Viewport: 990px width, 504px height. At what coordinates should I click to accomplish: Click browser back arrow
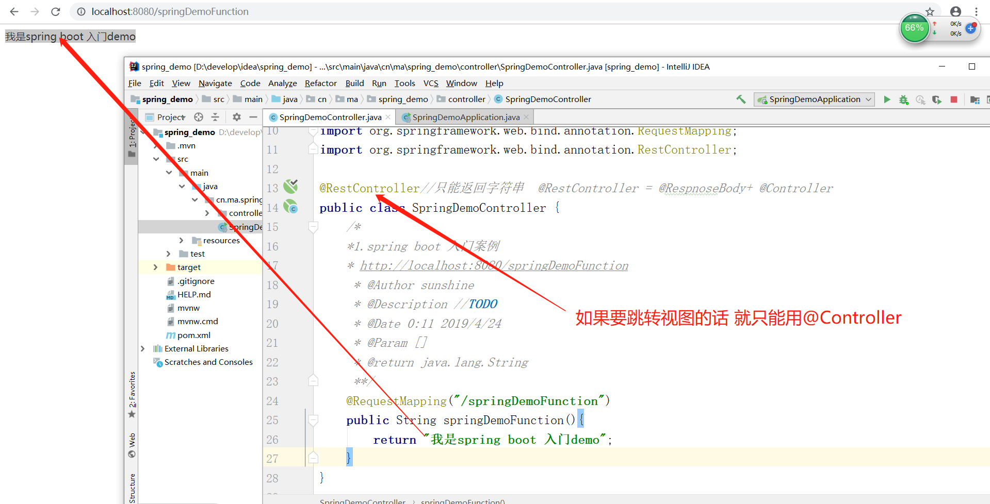[14, 11]
